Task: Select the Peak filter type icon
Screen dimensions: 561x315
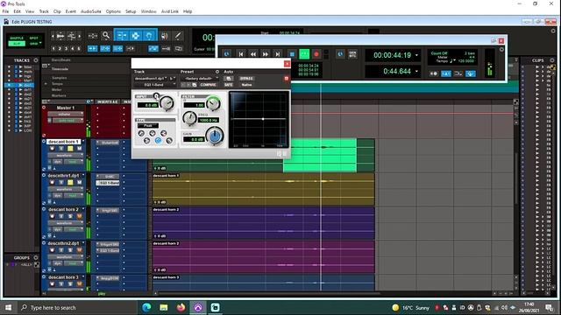Action: (158, 141)
